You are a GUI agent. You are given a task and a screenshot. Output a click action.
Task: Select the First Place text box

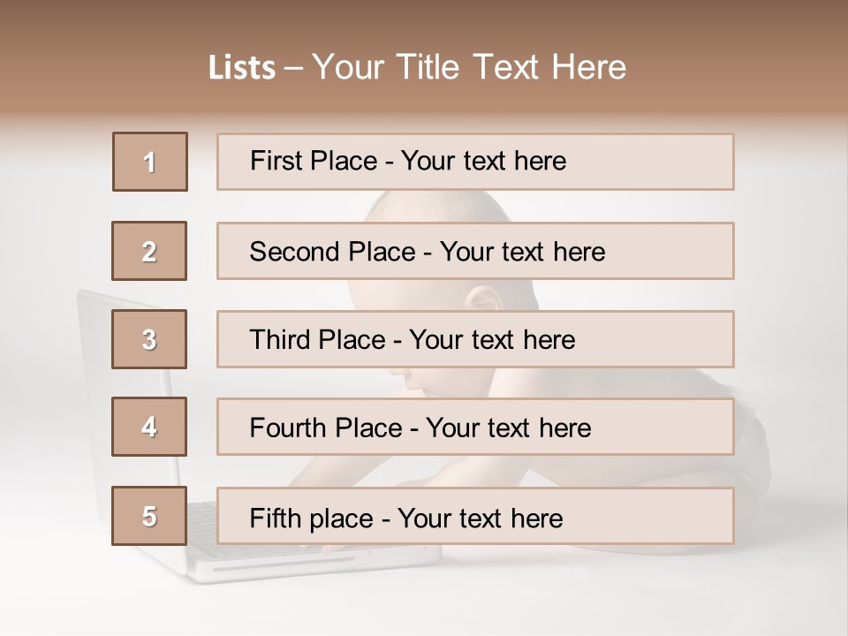click(x=475, y=162)
